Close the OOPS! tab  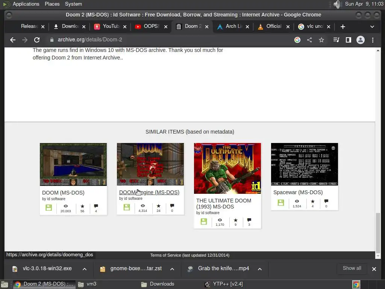(166, 27)
